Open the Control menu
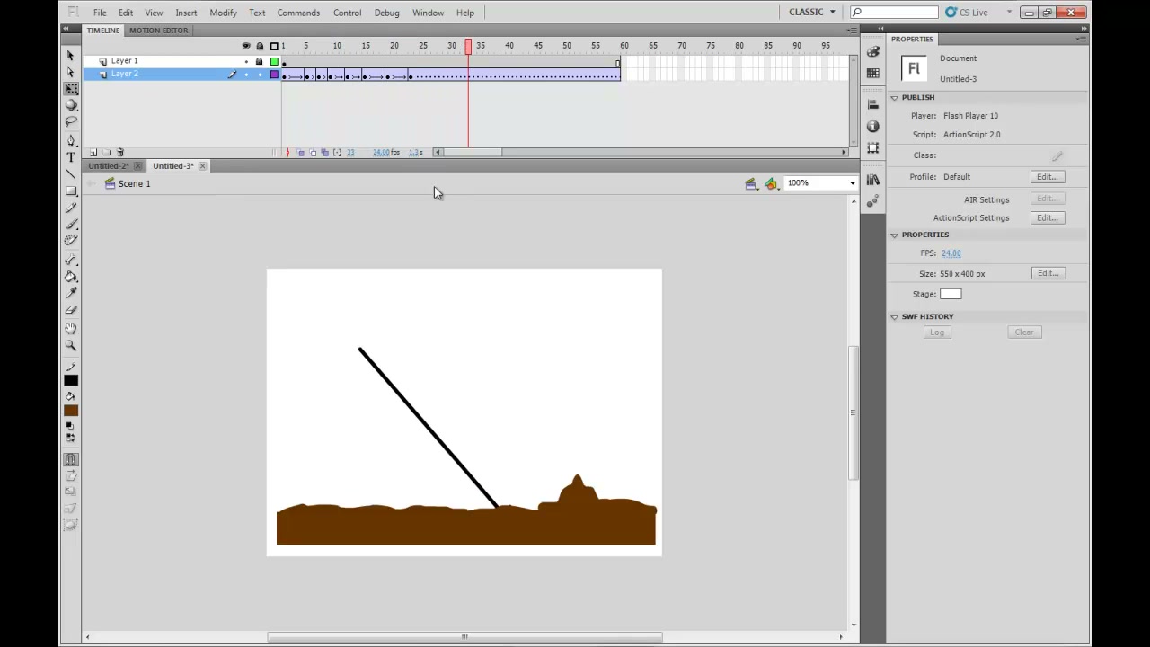 click(347, 13)
